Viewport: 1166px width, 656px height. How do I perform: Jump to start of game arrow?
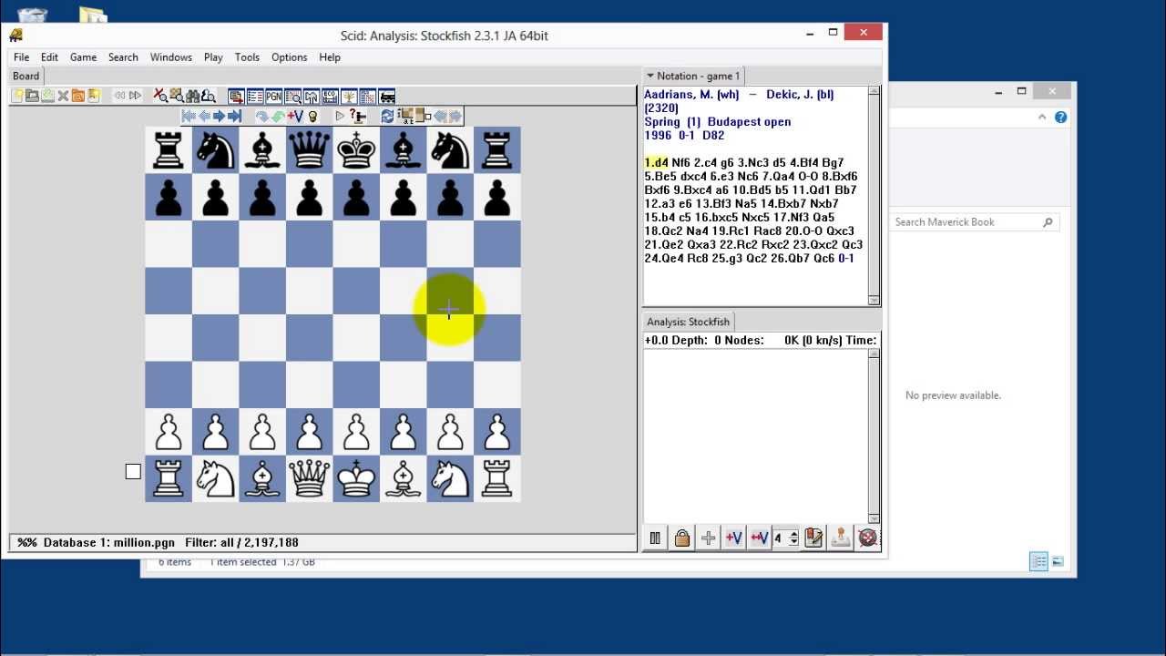click(x=189, y=116)
